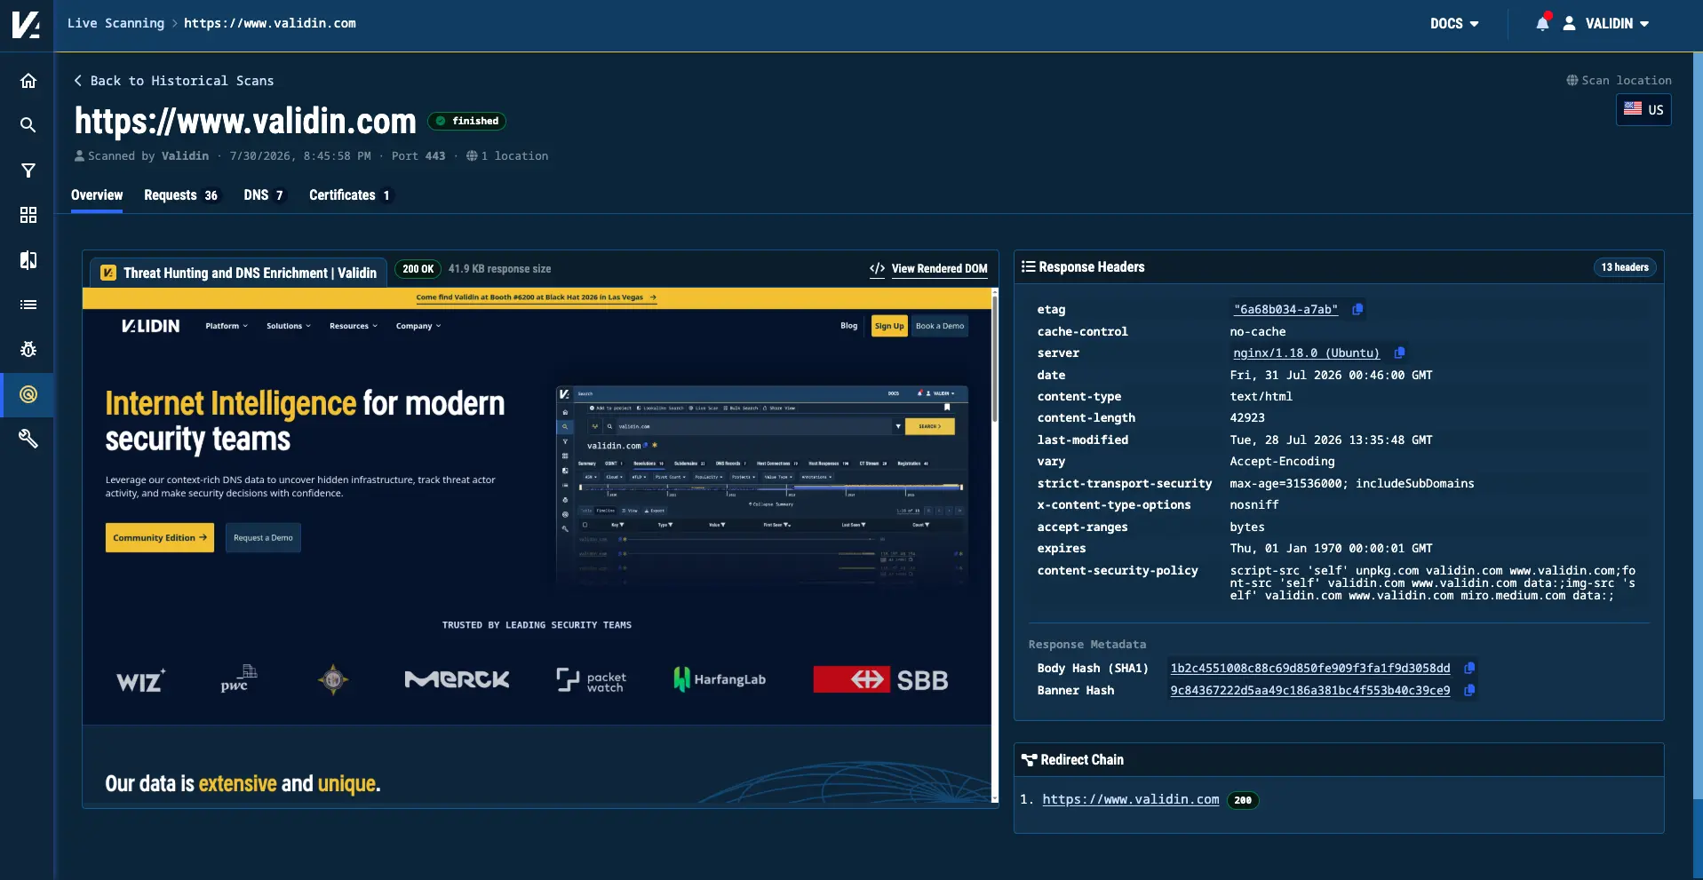
Task: Select the US scan location button
Action: click(x=1643, y=110)
